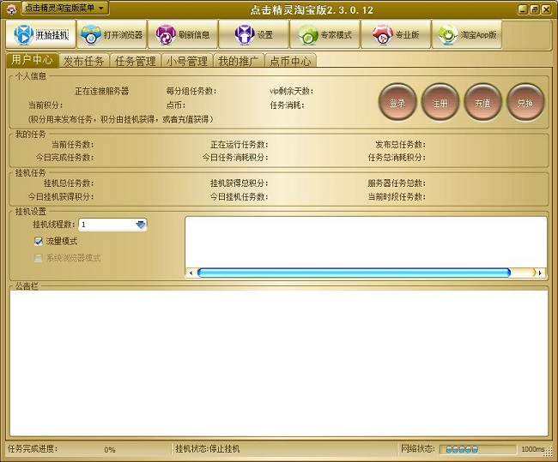Click the right scroll arrow of log box

tap(540, 273)
